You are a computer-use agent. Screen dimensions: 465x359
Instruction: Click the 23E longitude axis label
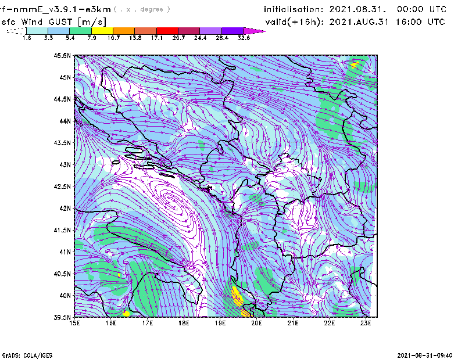(366, 323)
